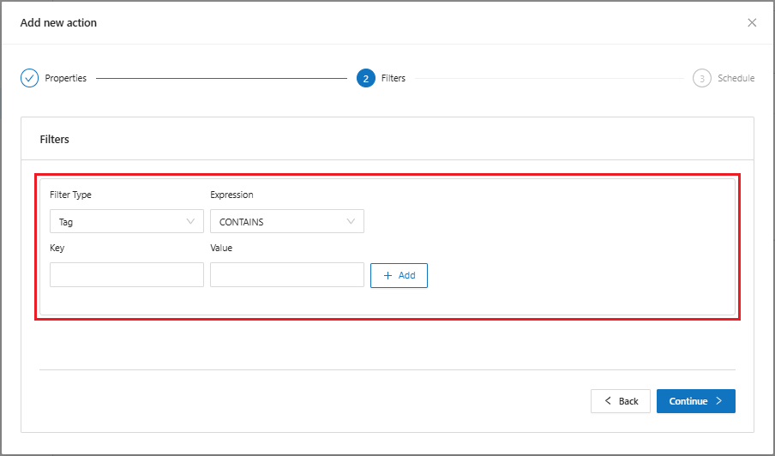Click the step 2 circle icon

coord(366,78)
